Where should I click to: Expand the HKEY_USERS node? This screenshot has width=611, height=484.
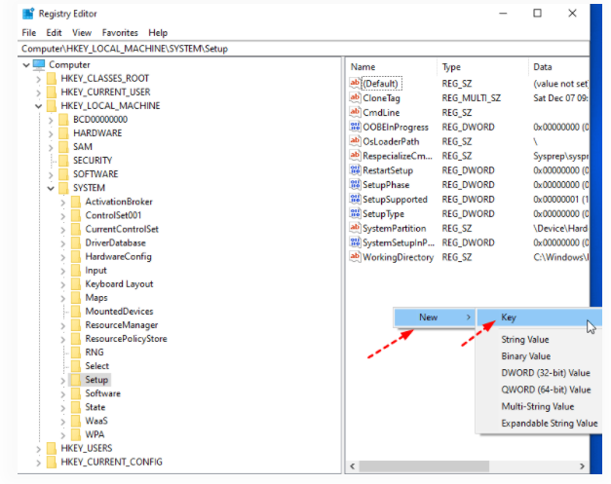pyautogui.click(x=38, y=449)
